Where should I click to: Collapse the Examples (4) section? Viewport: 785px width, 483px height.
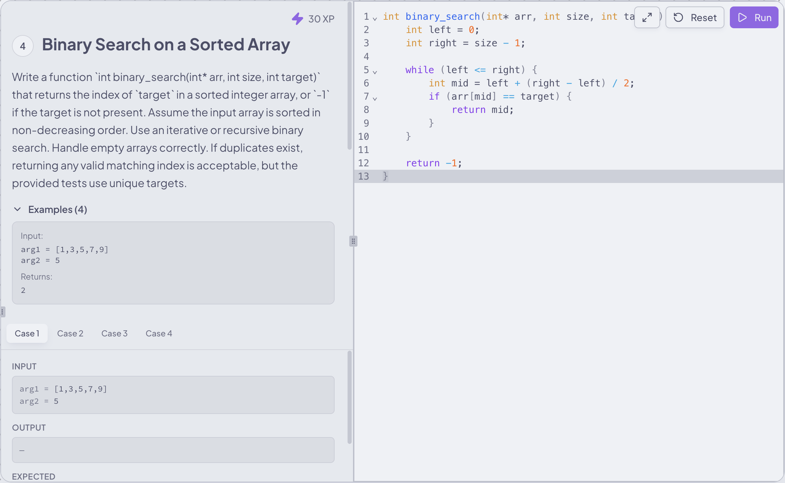point(17,210)
